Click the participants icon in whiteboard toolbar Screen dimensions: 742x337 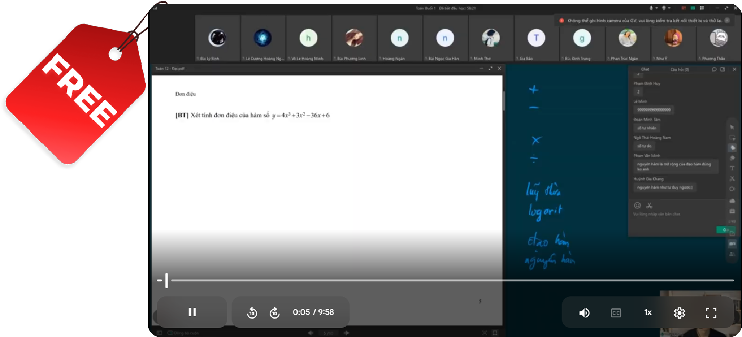732,254
